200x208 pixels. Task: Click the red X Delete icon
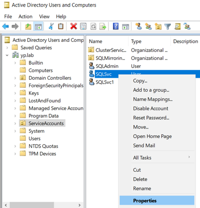point(73,26)
